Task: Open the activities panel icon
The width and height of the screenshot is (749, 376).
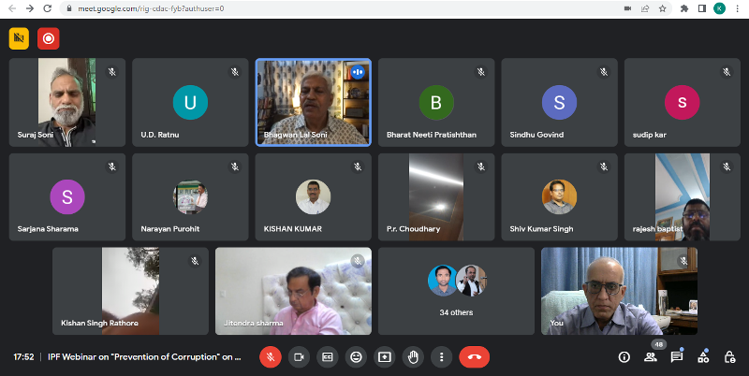Action: pos(703,356)
